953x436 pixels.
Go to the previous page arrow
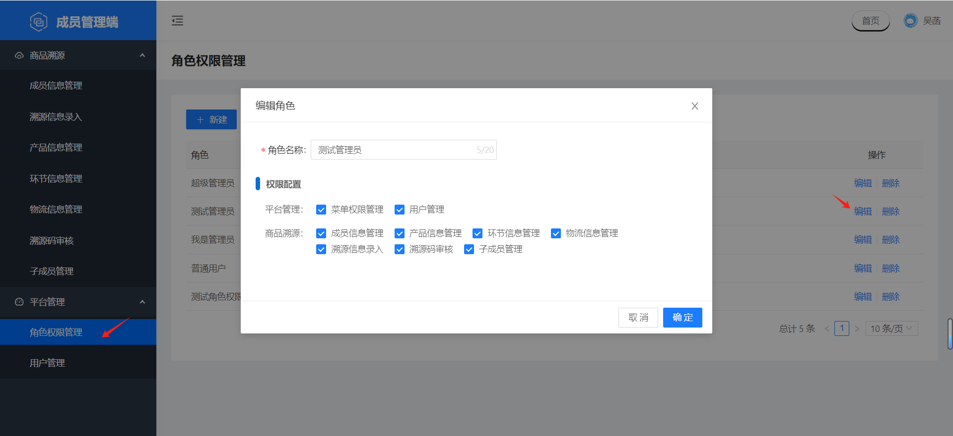(827, 328)
